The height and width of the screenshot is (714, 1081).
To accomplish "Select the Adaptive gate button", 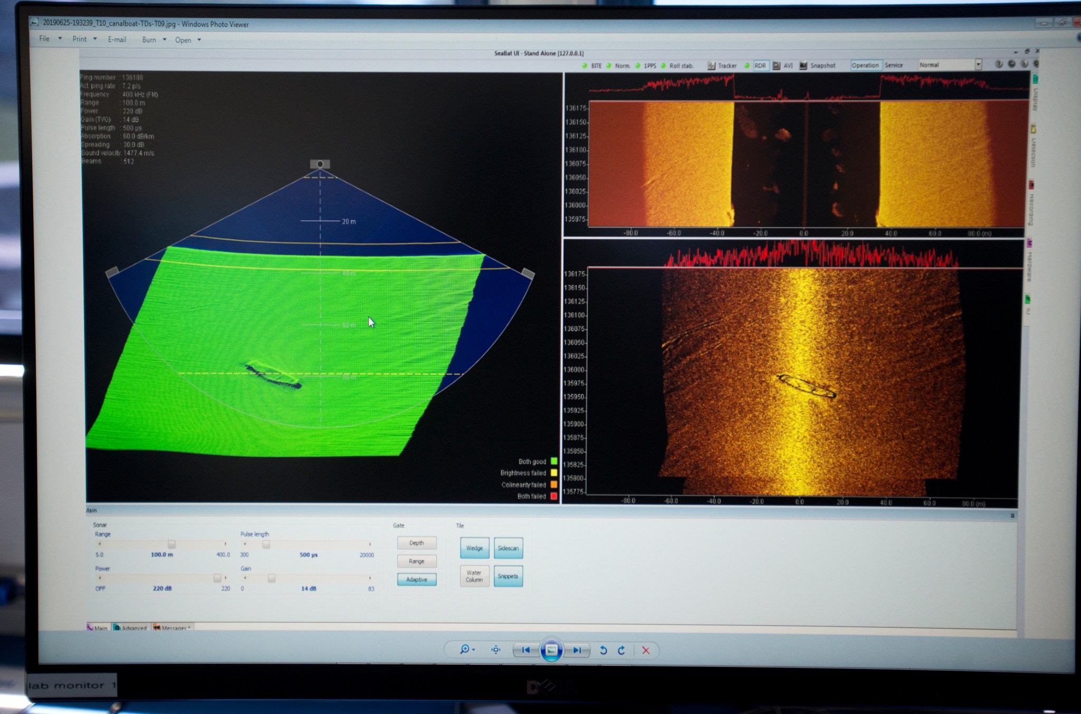I will 416,579.
